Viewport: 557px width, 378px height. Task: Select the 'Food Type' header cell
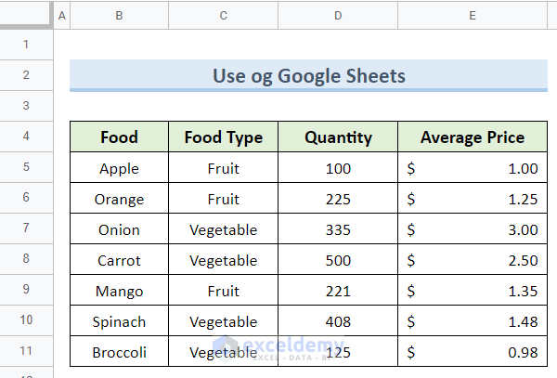(x=223, y=137)
